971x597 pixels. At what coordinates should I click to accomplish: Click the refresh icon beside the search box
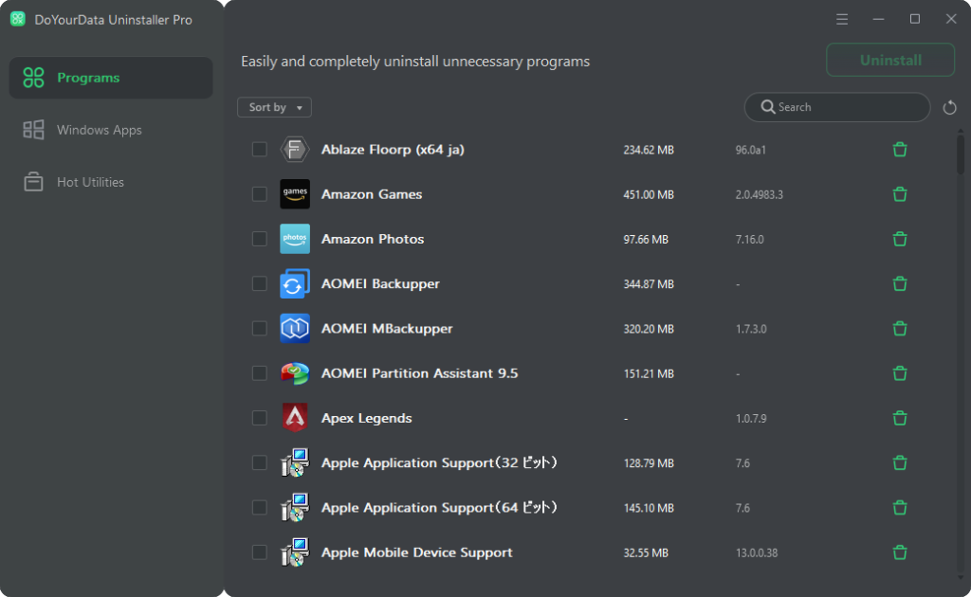coord(949,108)
